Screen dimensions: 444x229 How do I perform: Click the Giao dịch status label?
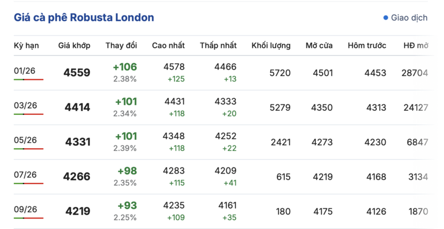[x=409, y=18]
